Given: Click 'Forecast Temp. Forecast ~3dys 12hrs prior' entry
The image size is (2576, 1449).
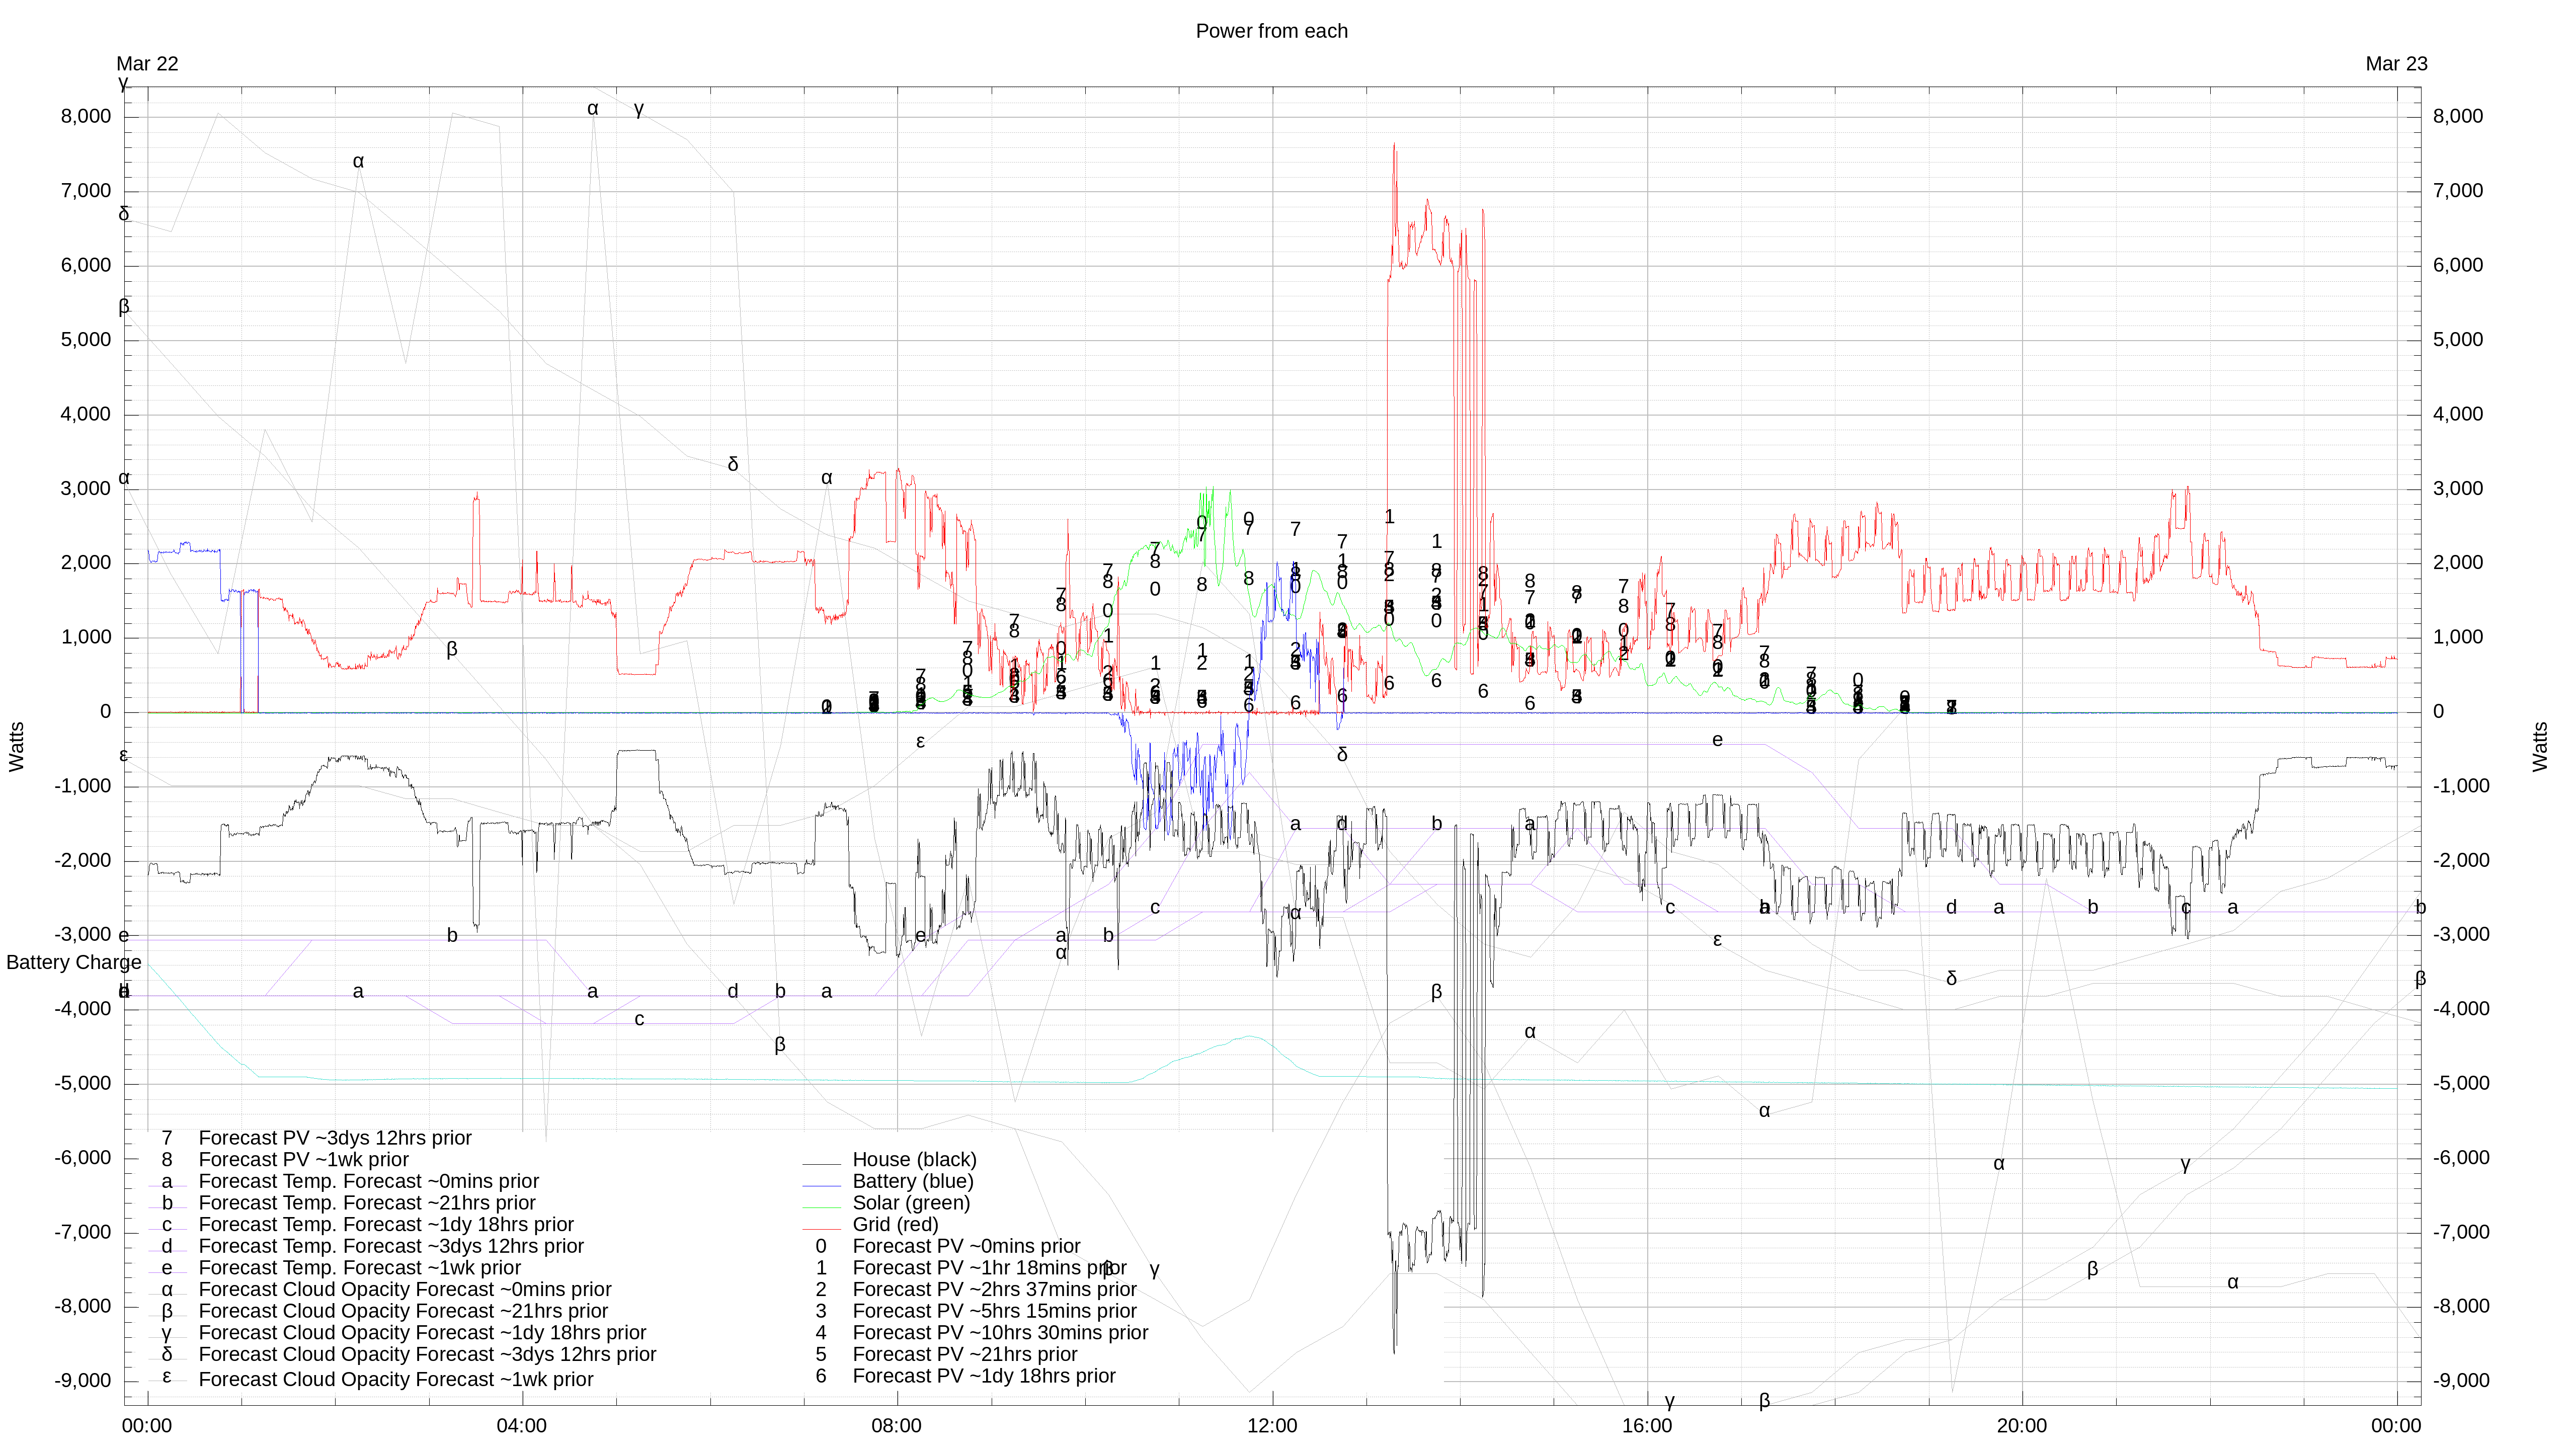Looking at the screenshot, I should pyautogui.click(x=391, y=1246).
